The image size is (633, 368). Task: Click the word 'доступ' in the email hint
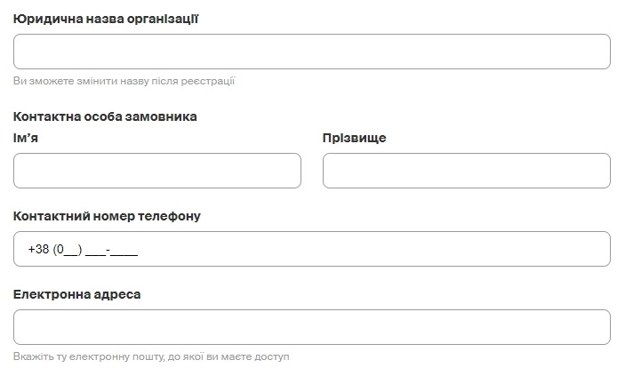[x=270, y=356]
